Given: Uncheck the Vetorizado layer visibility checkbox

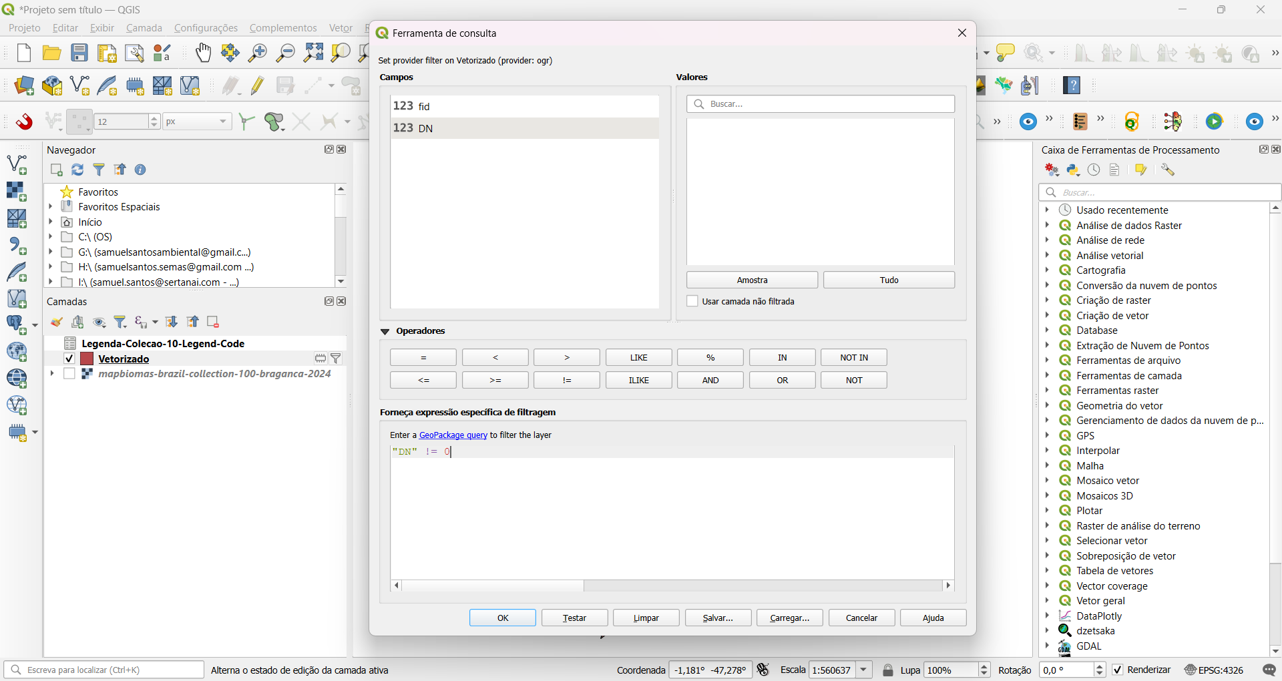Looking at the screenshot, I should tap(69, 359).
